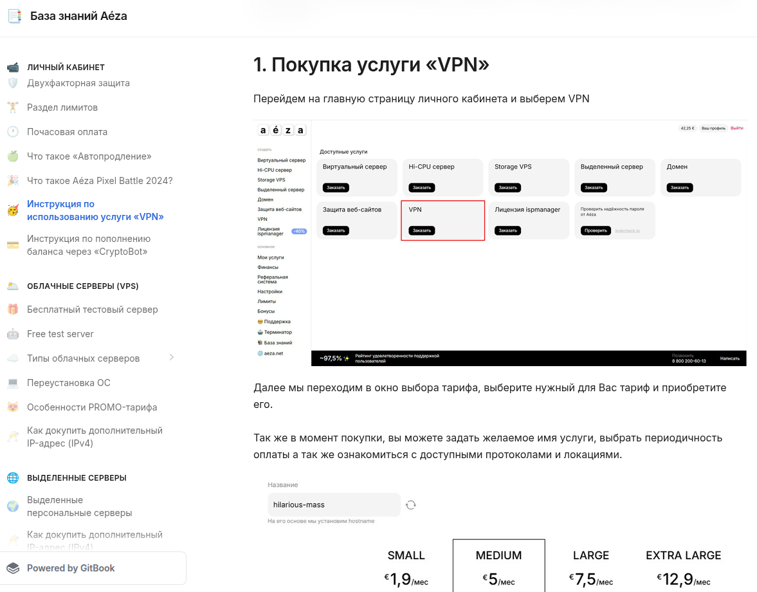Open Что такое «Автопродление» page
Image resolution: width=757 pixels, height=592 pixels.
pyautogui.click(x=89, y=156)
